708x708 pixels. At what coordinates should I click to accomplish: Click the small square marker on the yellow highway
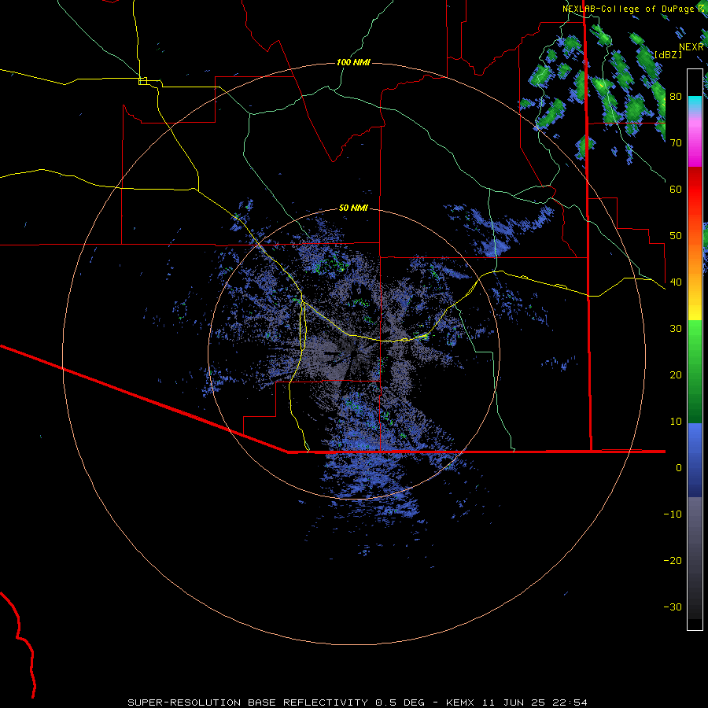click(142, 81)
